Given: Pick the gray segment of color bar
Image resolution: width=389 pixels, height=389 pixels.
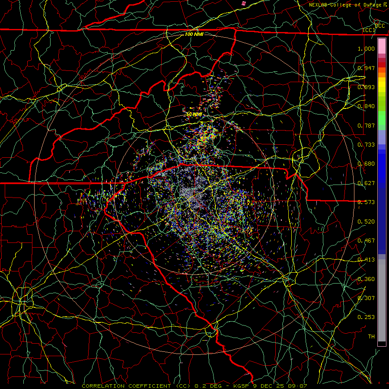Looking at the screenshot, I should coord(382,300).
